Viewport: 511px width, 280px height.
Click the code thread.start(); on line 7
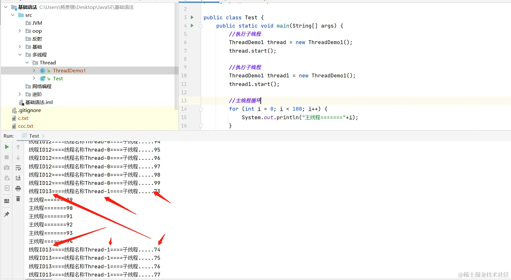(x=252, y=51)
